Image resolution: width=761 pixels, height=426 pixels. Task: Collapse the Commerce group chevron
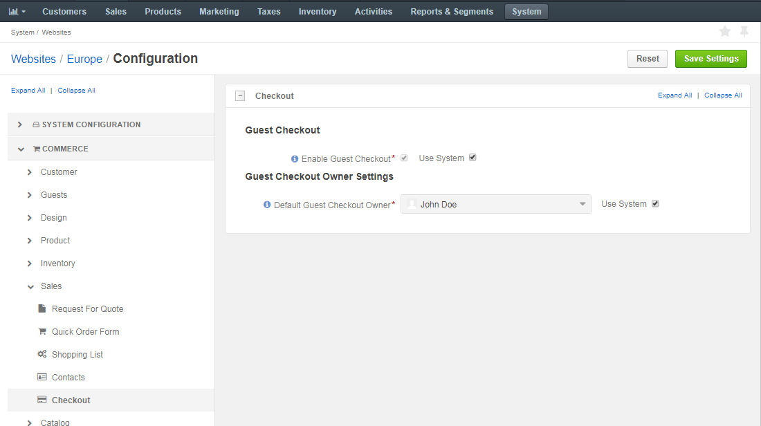(x=21, y=149)
